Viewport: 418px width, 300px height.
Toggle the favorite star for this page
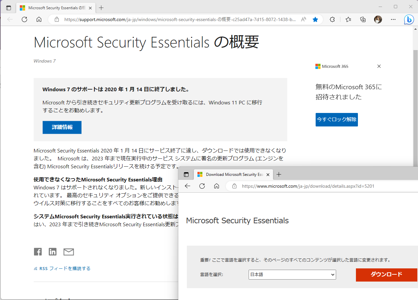[315, 19]
